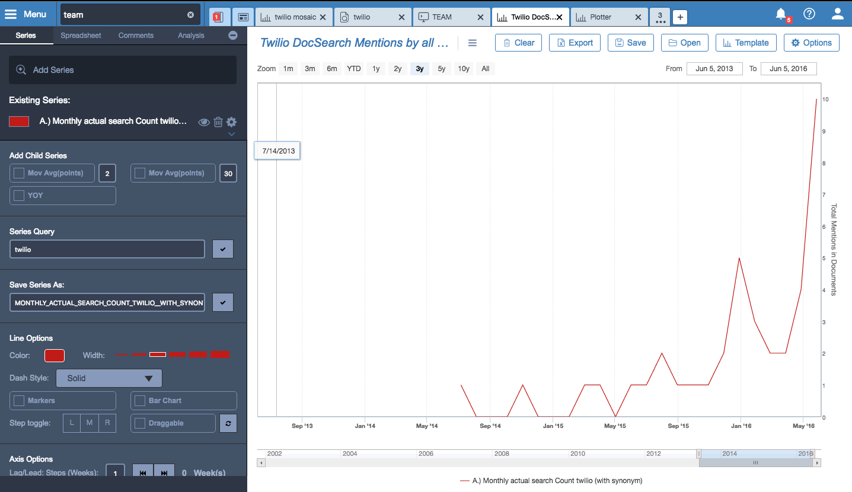Select step toggle R
852x492 pixels.
pyautogui.click(x=107, y=423)
